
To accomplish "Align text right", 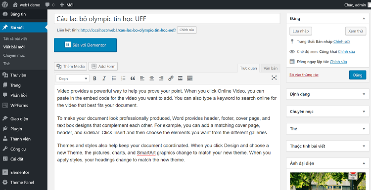I will pyautogui.click(x=161, y=78).
